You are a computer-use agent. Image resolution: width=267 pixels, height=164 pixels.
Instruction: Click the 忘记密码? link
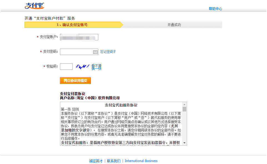pyautogui.click(x=108, y=52)
